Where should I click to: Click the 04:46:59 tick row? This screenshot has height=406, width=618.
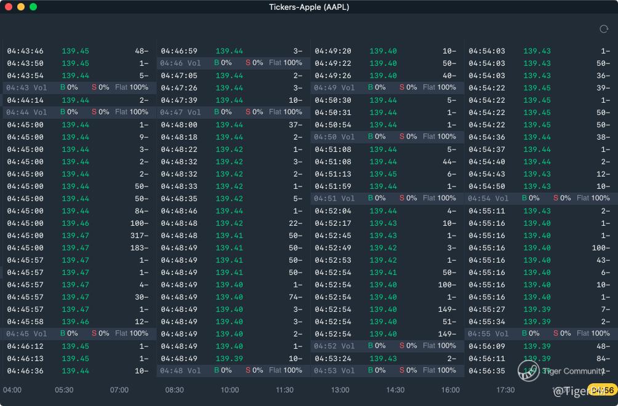(233, 51)
